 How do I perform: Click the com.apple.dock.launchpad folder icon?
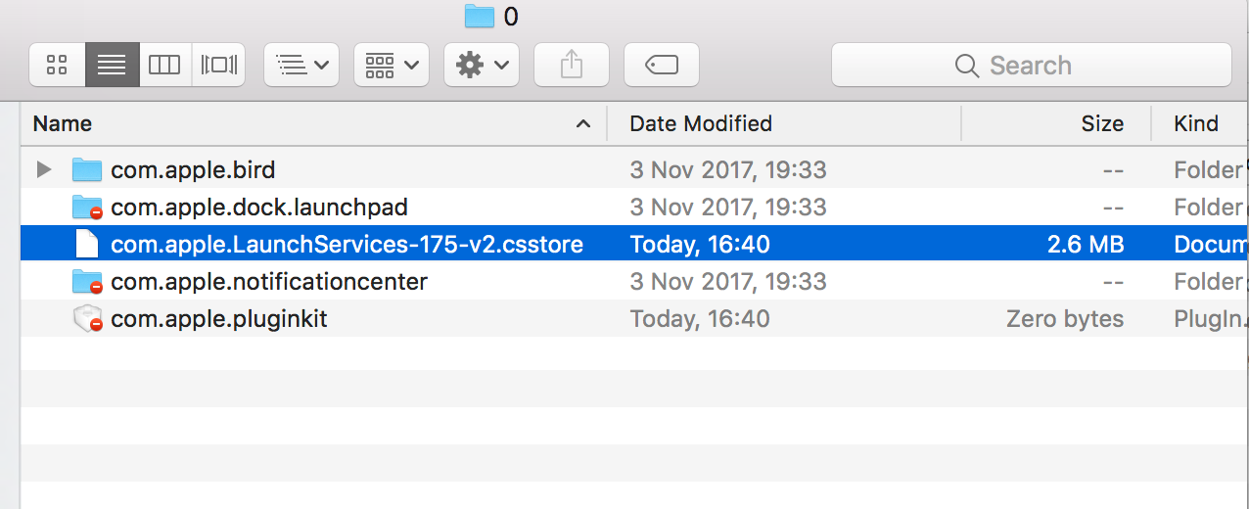pos(87,208)
